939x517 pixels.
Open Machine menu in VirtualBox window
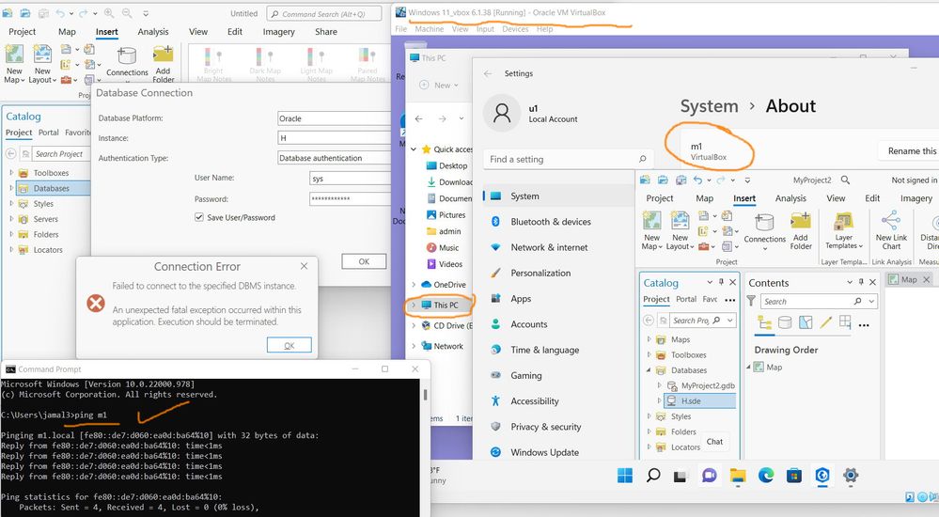430,29
